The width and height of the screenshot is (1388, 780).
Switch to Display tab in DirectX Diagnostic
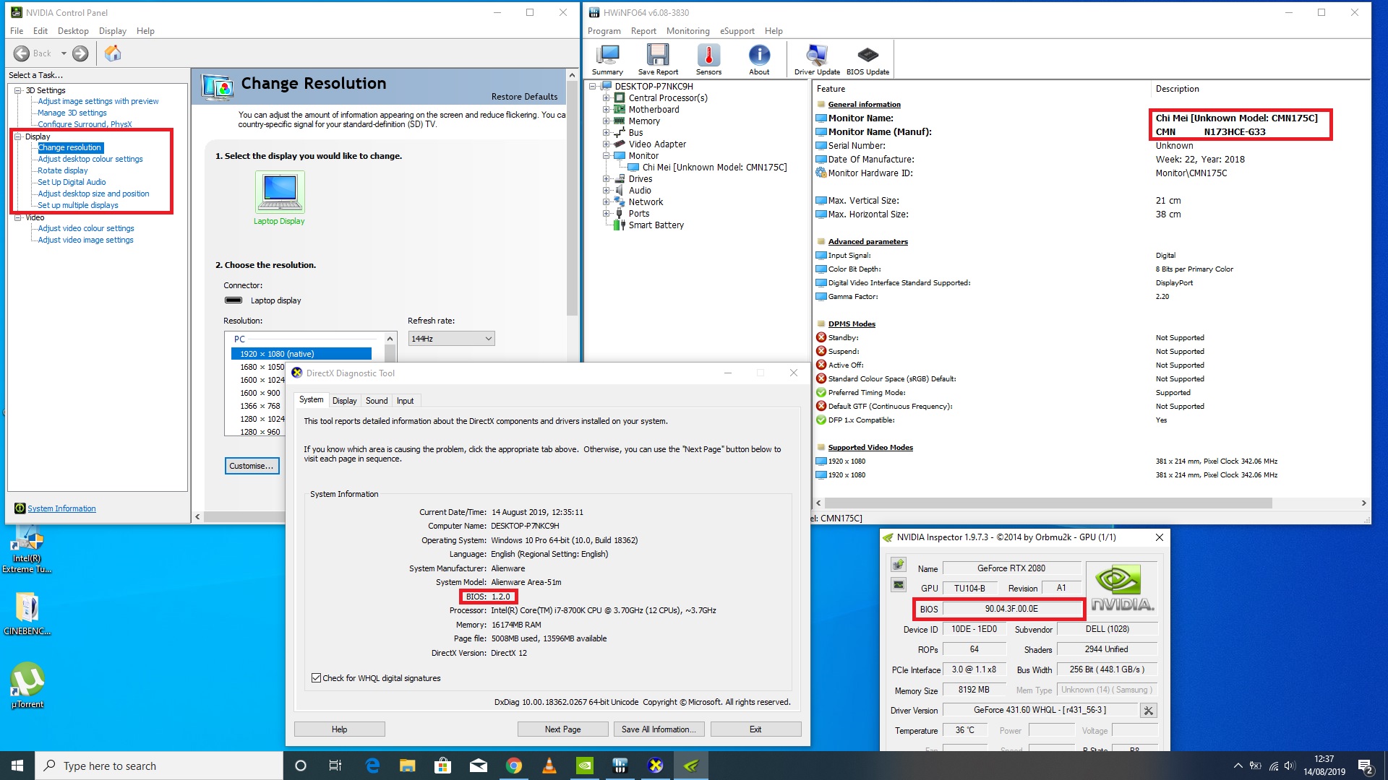tap(344, 401)
